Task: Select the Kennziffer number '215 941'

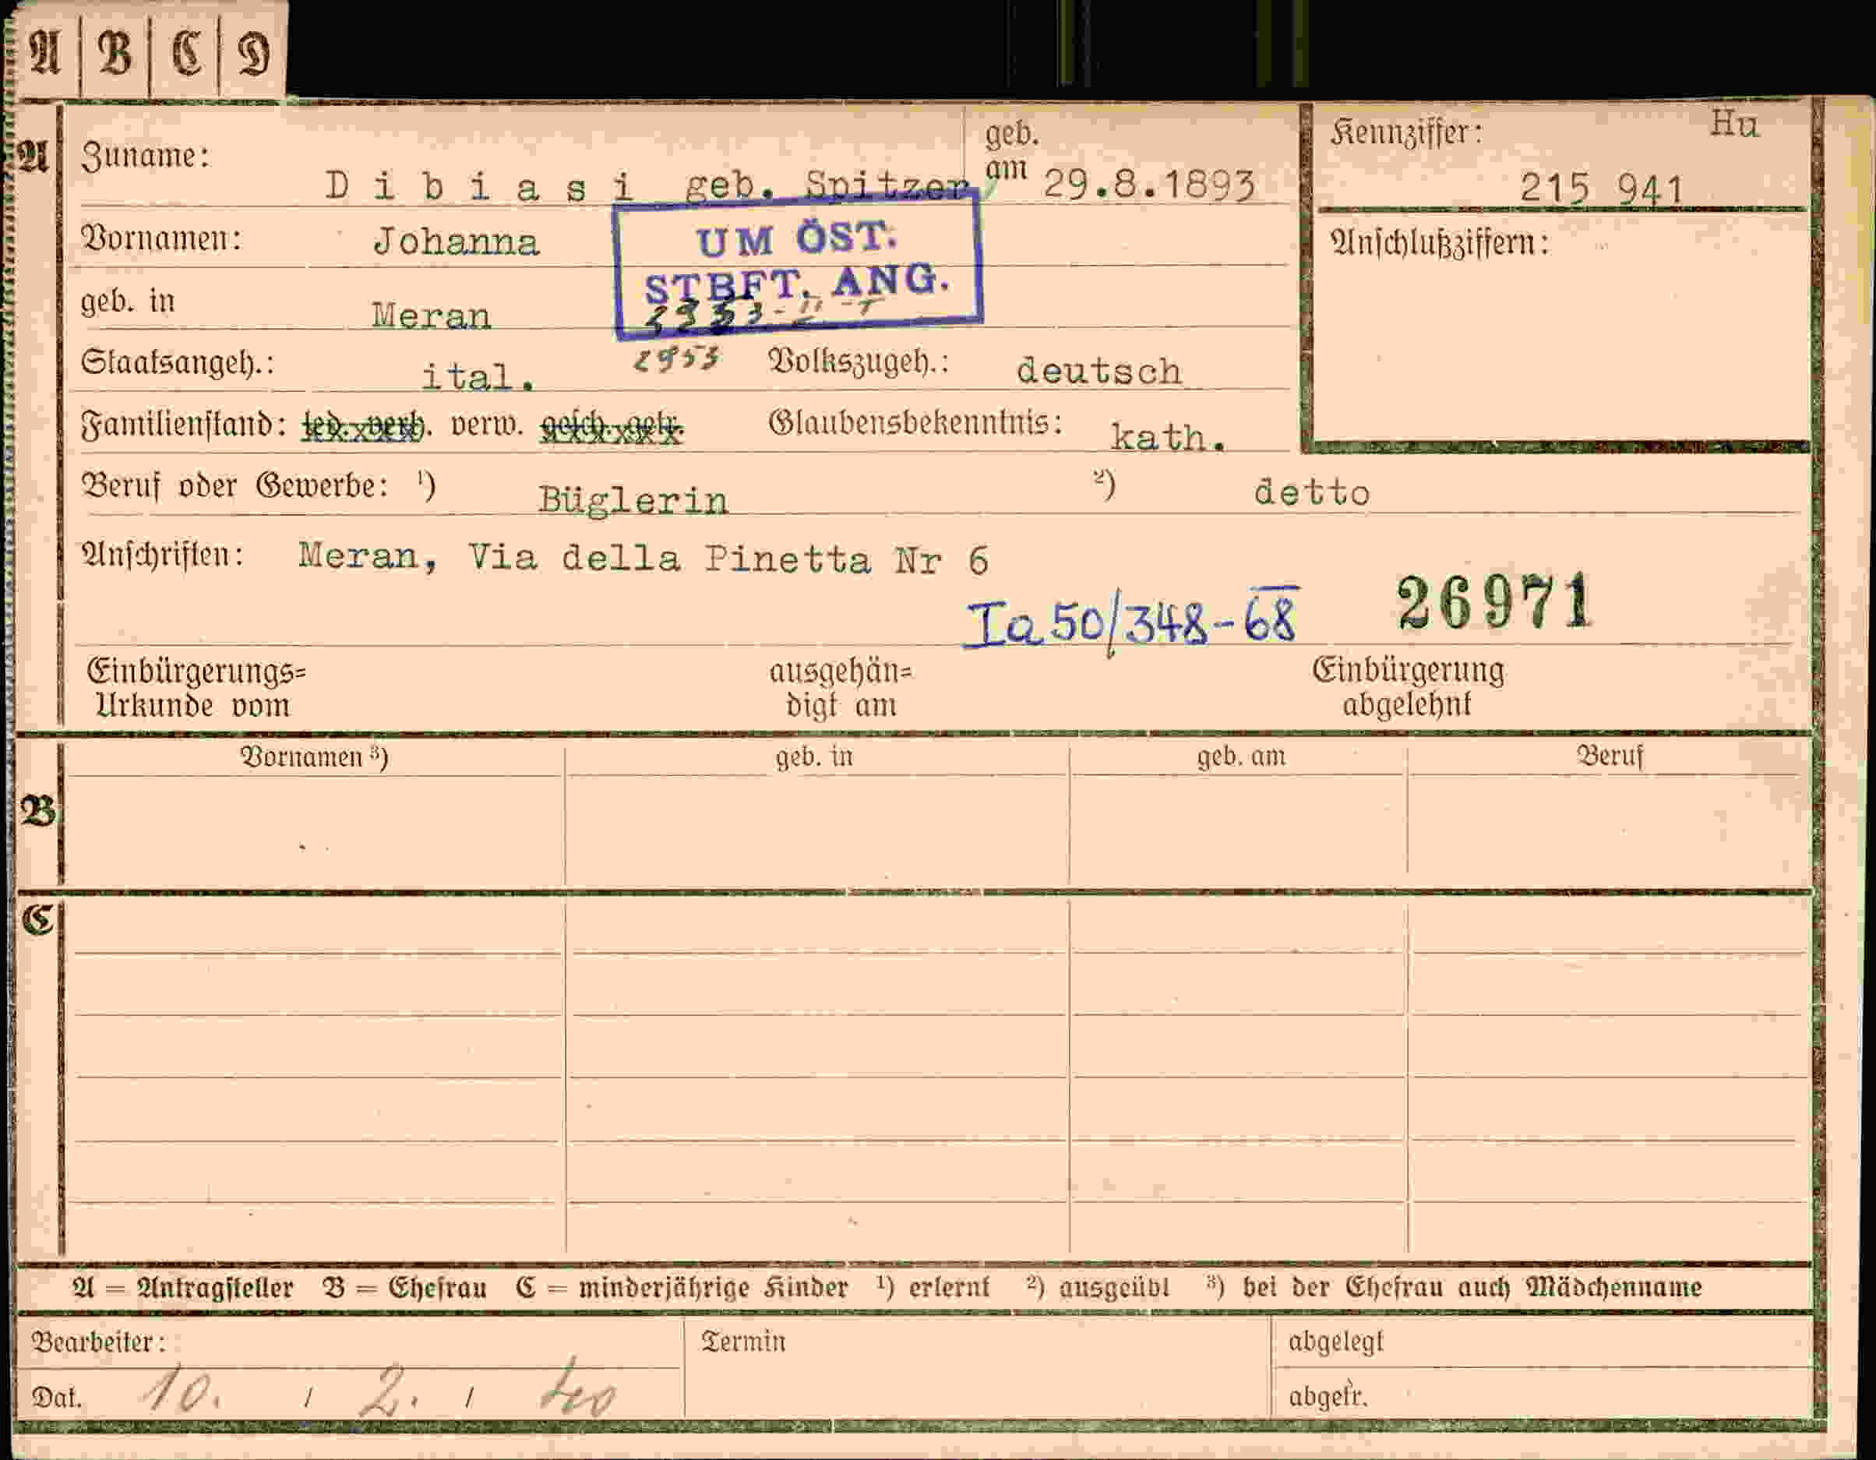Action: [1602, 188]
